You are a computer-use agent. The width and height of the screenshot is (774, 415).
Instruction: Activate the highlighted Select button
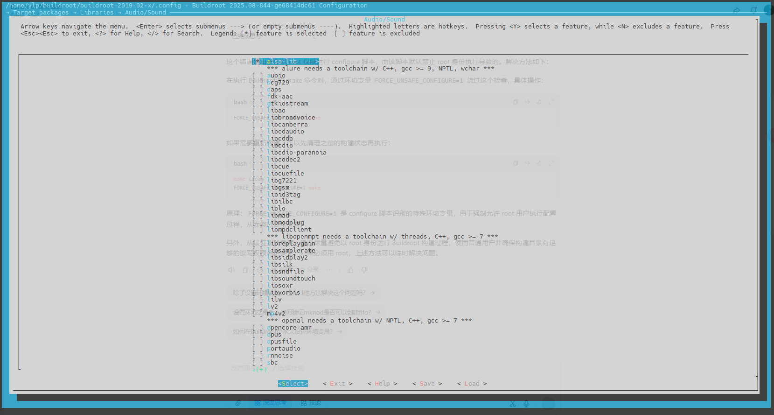tap(293, 383)
